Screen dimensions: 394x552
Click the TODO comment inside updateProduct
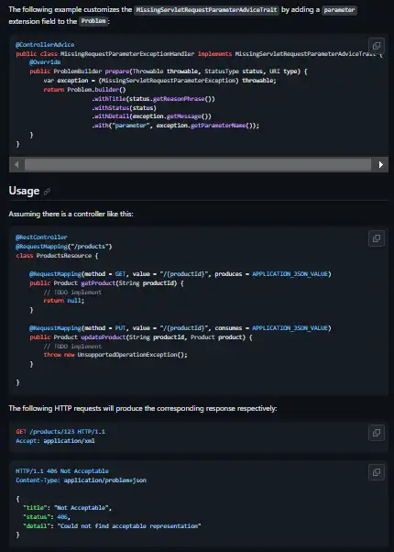pos(72,347)
